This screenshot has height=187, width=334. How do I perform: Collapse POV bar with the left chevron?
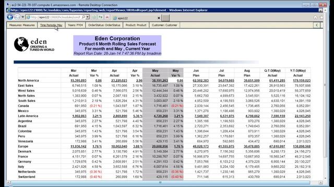pyautogui.click(x=317, y=25)
